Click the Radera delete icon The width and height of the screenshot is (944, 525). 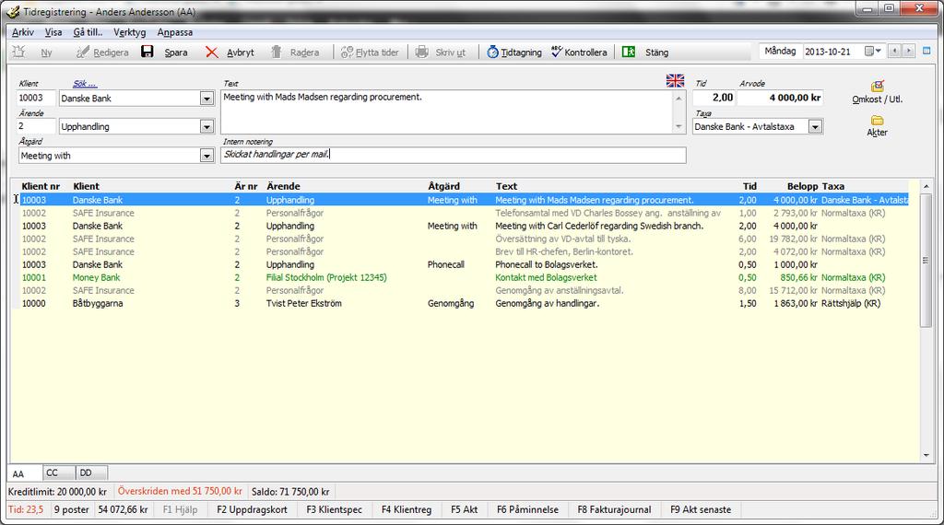(276, 52)
